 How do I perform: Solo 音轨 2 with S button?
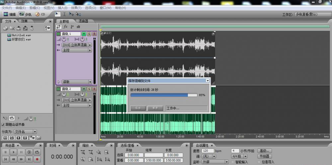tap(89, 89)
